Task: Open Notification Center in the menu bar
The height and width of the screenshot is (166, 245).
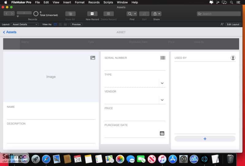Action: 238,2
